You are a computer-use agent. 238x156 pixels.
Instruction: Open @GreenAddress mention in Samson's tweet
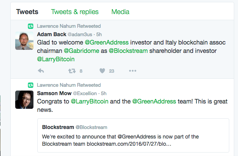point(154,101)
